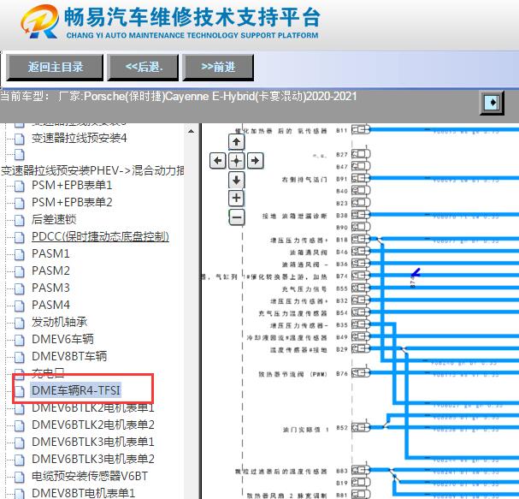Select PASM4 in tree list
519x499 pixels.
click(x=50, y=305)
